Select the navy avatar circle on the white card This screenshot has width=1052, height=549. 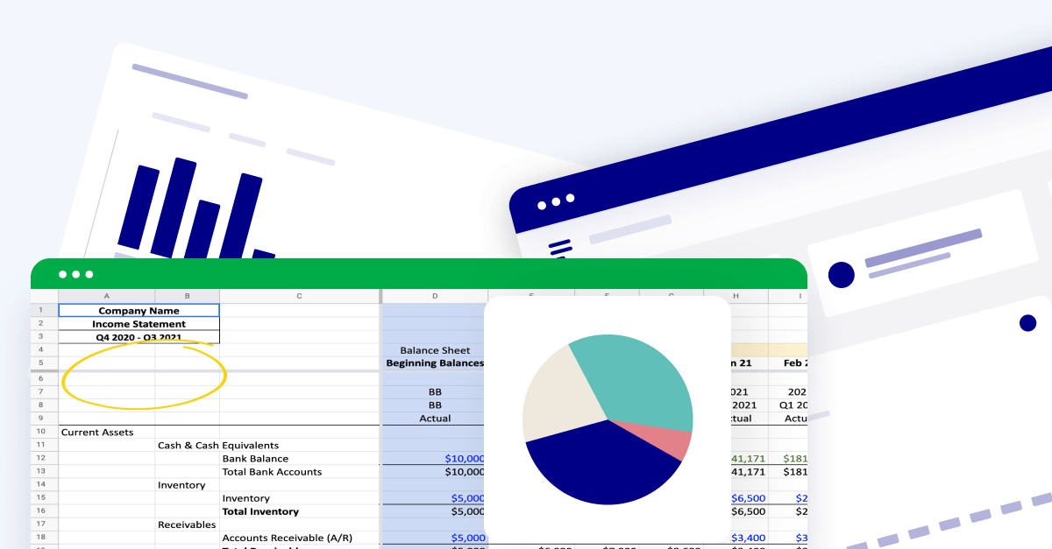point(841,275)
